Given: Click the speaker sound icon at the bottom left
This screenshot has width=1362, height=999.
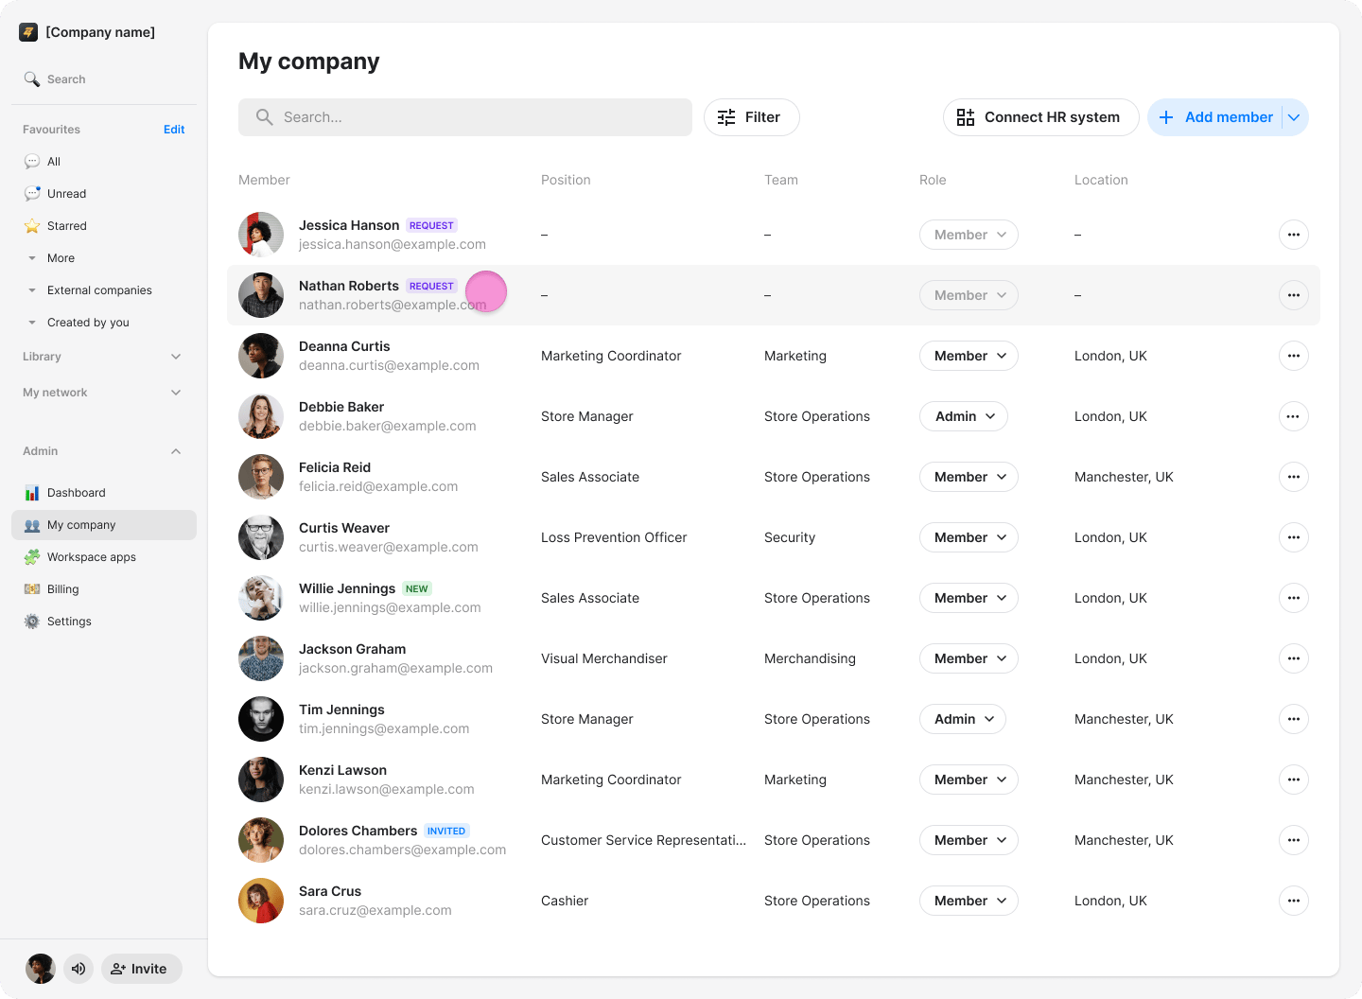Looking at the screenshot, I should [79, 969].
